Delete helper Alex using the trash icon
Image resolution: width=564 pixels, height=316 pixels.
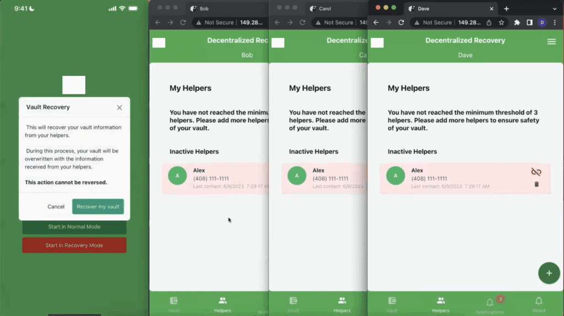click(536, 184)
